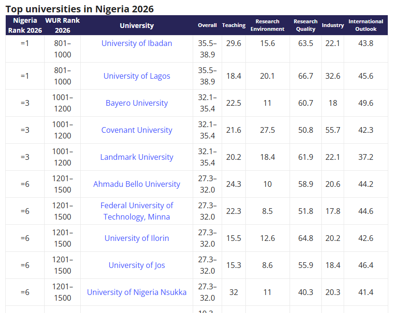The height and width of the screenshot is (313, 412).
Task: Select Ahmadu Bello industry score 20.6
Action: [x=333, y=184]
